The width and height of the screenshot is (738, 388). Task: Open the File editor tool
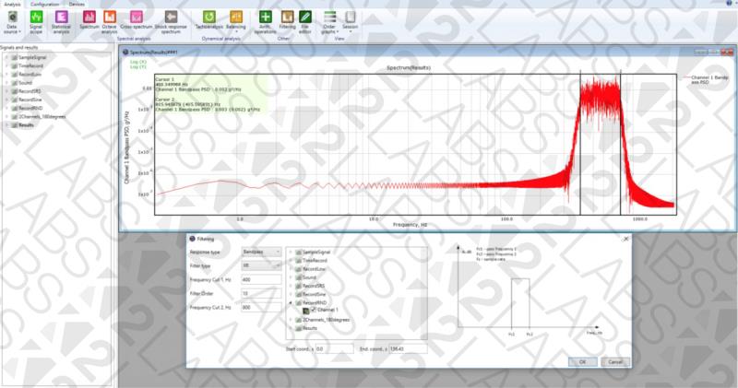pyautogui.click(x=305, y=21)
